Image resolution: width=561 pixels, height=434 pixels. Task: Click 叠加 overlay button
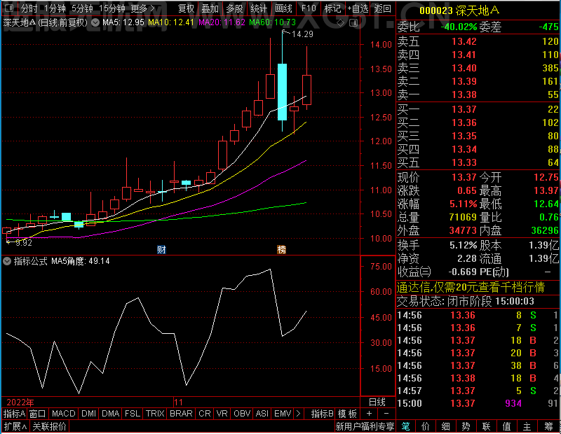coord(210,8)
